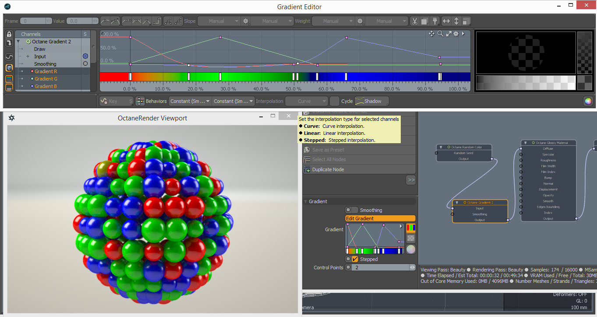
Task: Click the gear icon next to Slope
Action: [246, 21]
